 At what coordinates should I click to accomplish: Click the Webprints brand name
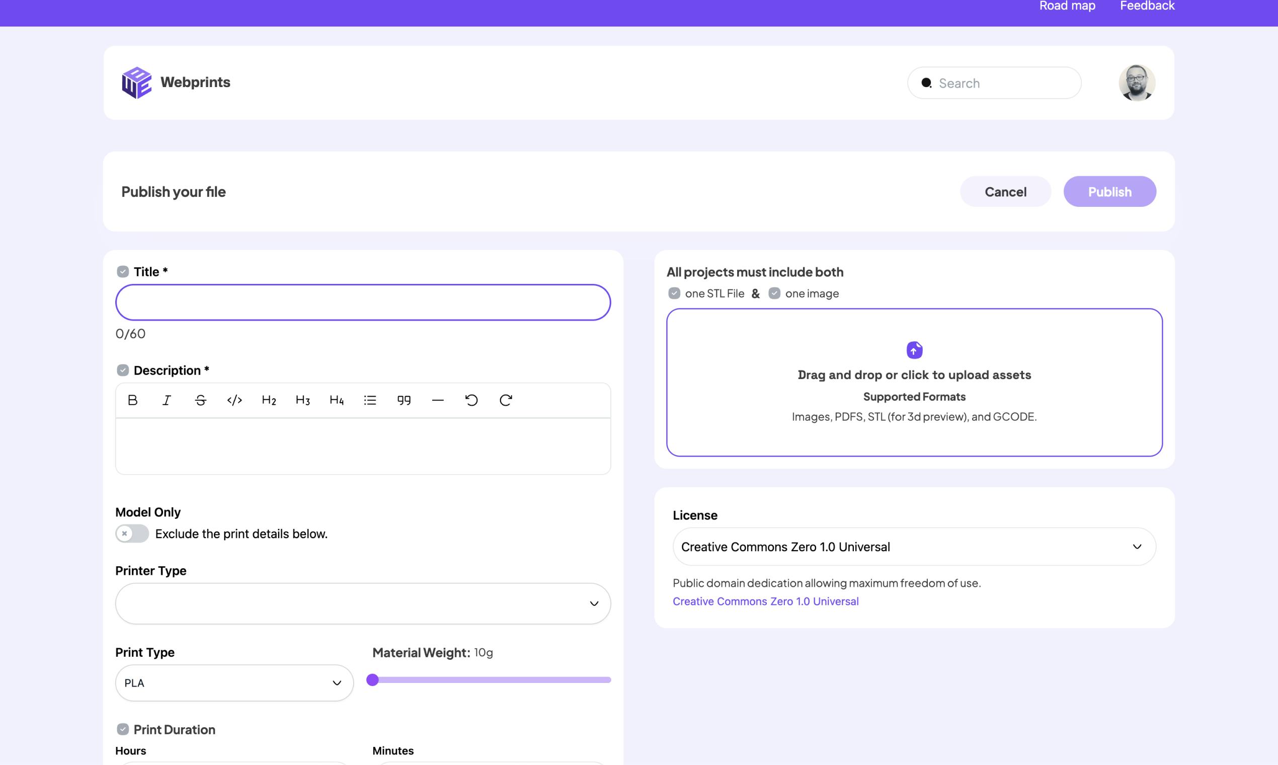[195, 82]
